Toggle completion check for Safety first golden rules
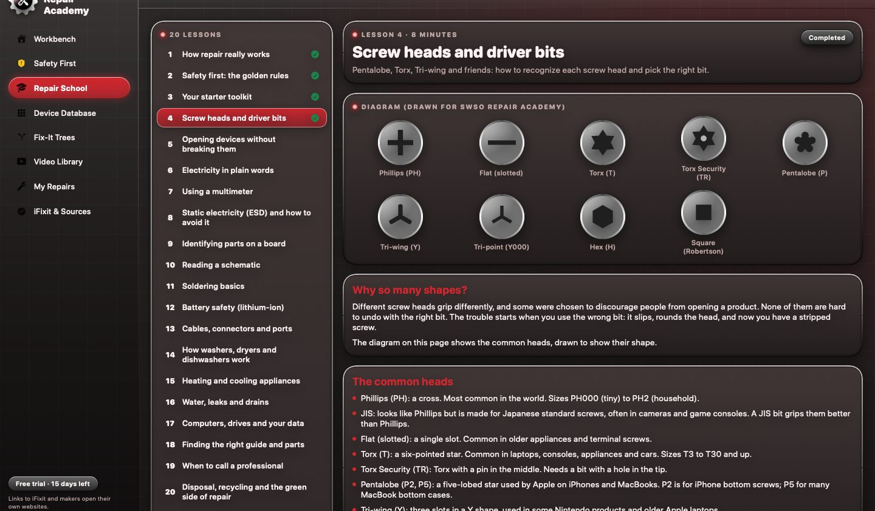The width and height of the screenshot is (875, 511). 315,75
